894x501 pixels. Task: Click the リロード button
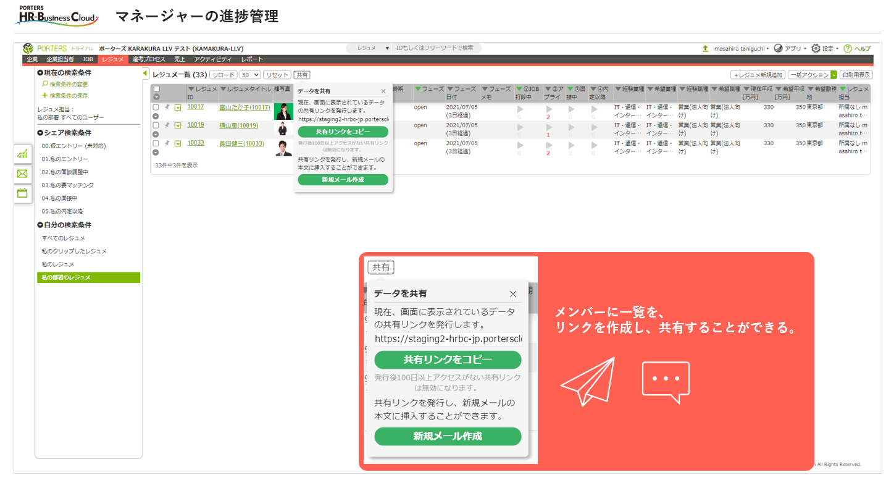tap(223, 75)
